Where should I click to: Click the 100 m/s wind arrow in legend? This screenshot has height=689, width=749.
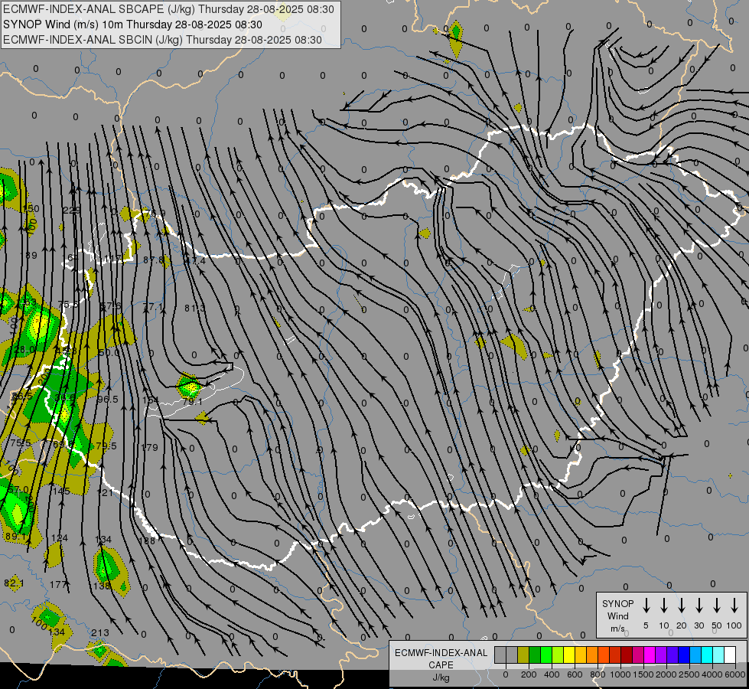(734, 606)
